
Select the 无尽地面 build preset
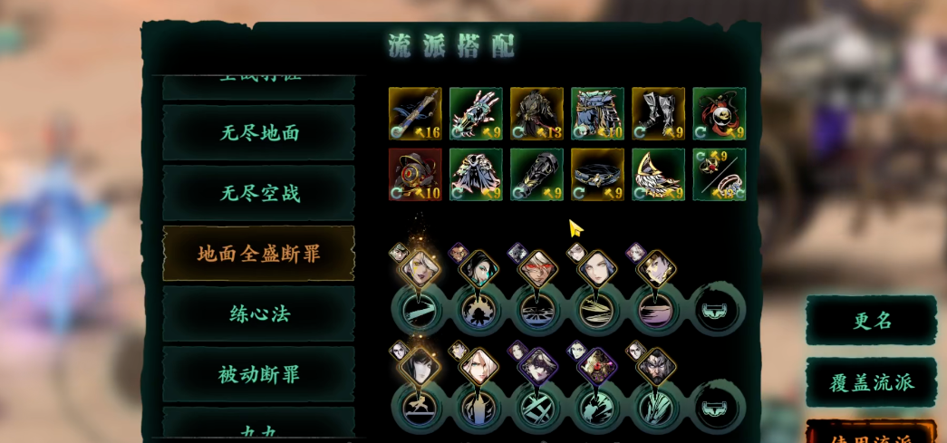point(259,133)
